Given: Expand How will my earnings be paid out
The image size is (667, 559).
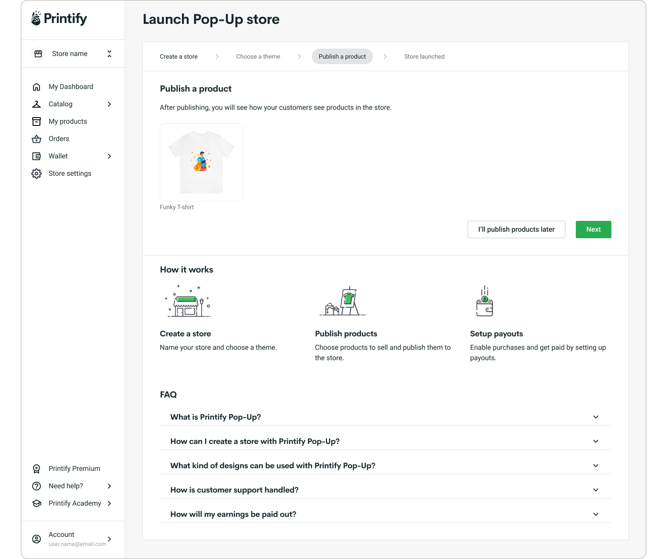Looking at the screenshot, I should [386, 514].
